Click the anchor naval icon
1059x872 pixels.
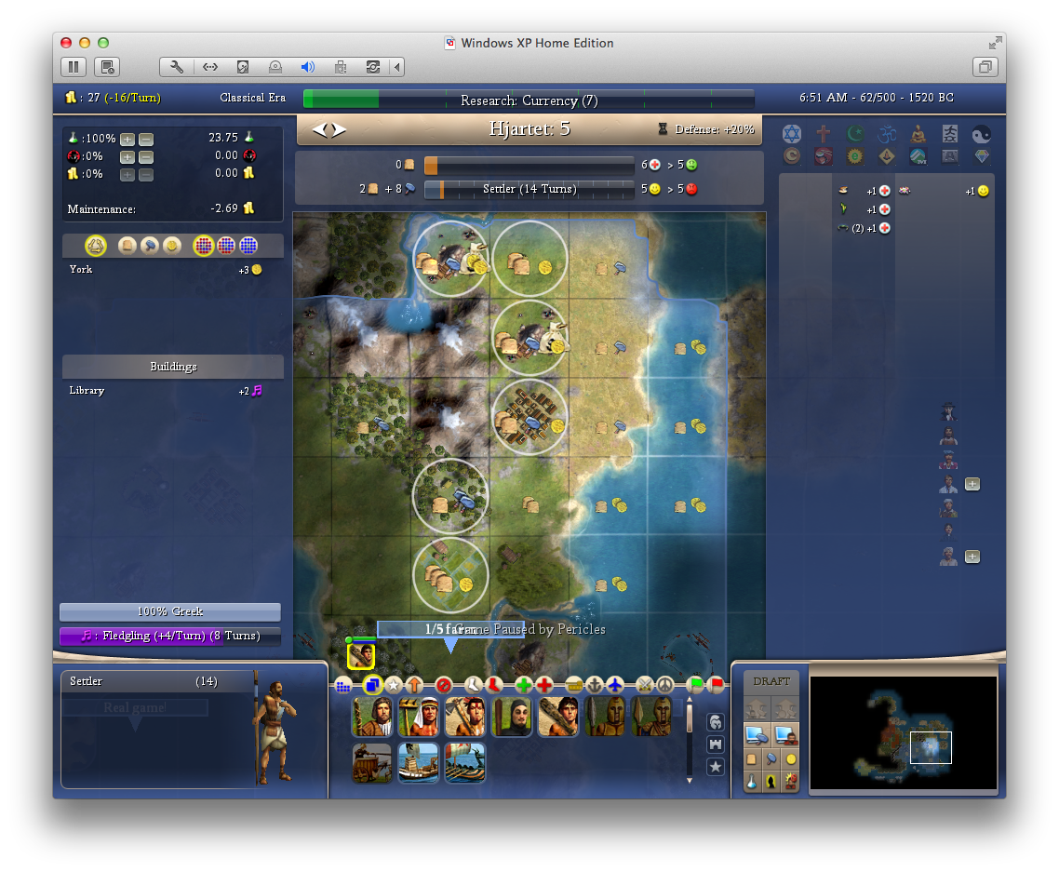point(595,686)
